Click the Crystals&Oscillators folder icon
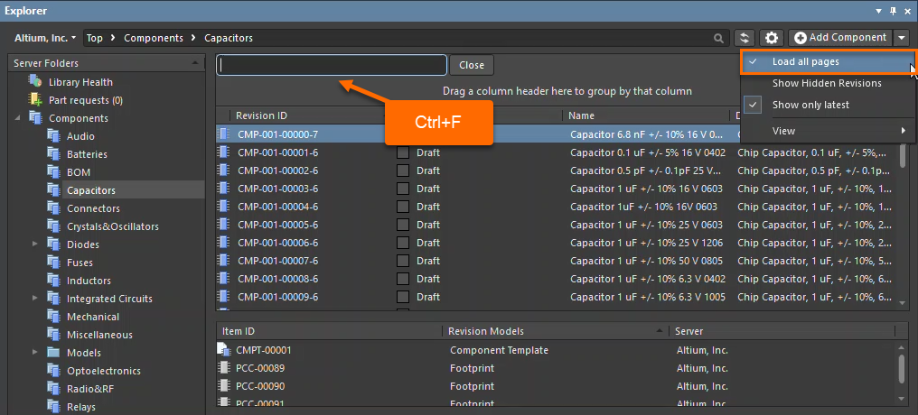Image resolution: width=918 pixels, height=415 pixels. click(x=54, y=226)
